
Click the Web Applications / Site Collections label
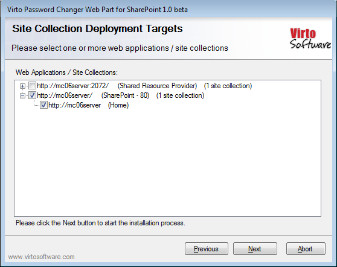66,72
